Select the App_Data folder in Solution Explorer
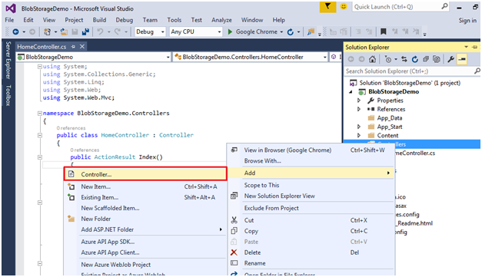482x277 pixels. coord(390,118)
